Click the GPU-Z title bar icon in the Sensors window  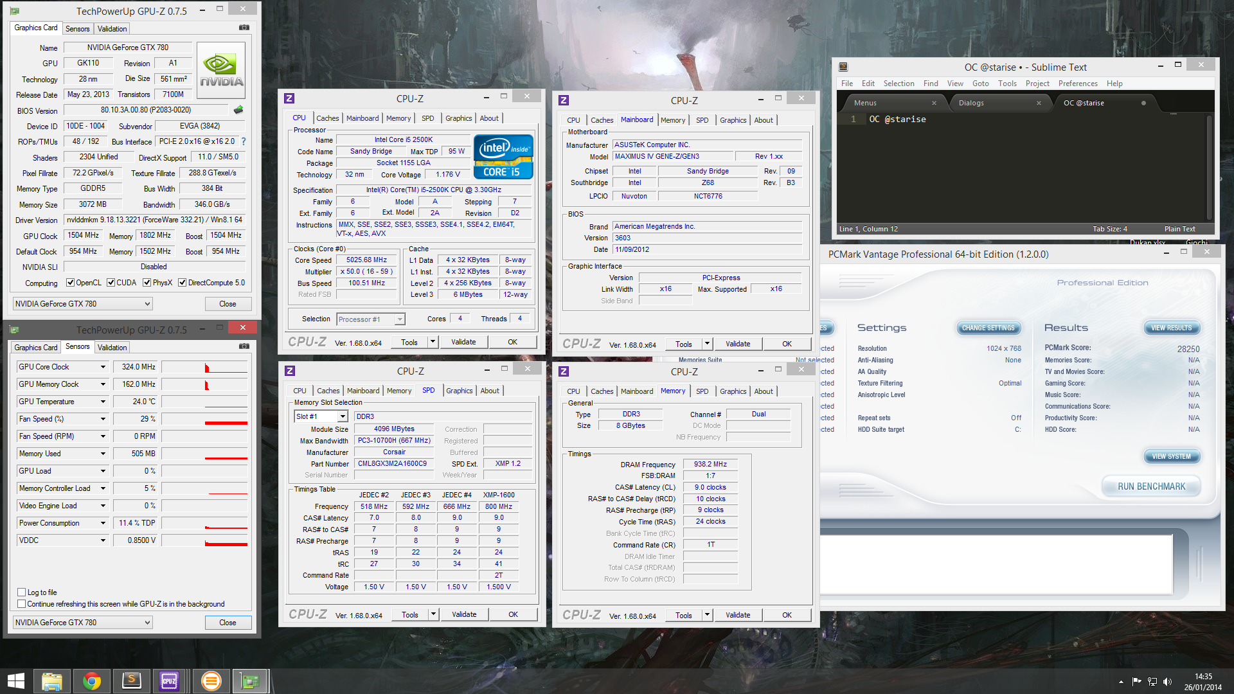(x=15, y=330)
